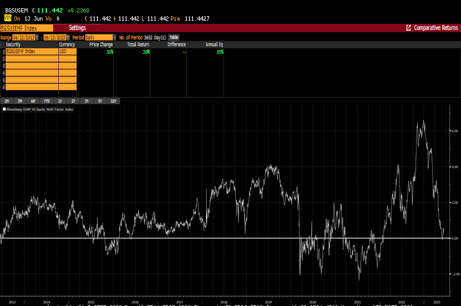Click the Annual Eq column header

[x=214, y=44]
